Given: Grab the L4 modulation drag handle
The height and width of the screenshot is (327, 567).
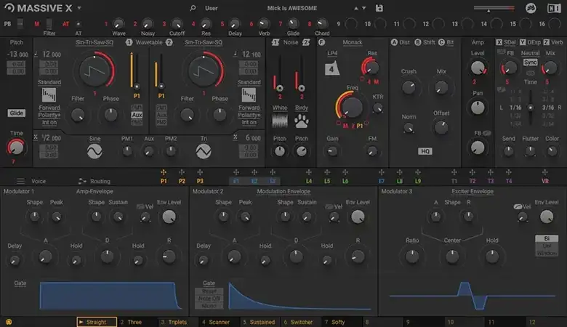Looking at the screenshot, I should (x=308, y=172).
